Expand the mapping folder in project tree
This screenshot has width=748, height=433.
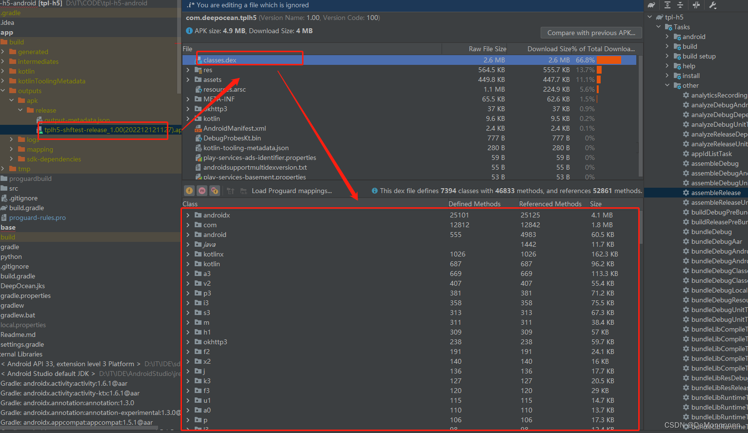[x=12, y=149]
